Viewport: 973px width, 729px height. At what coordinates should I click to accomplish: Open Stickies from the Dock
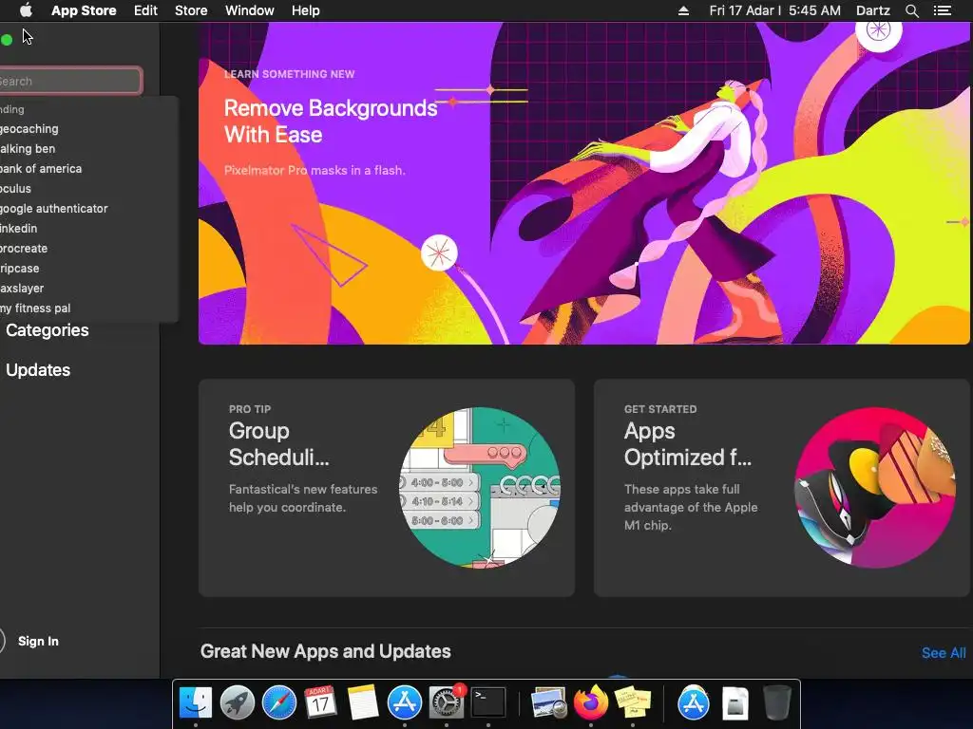pos(632,703)
